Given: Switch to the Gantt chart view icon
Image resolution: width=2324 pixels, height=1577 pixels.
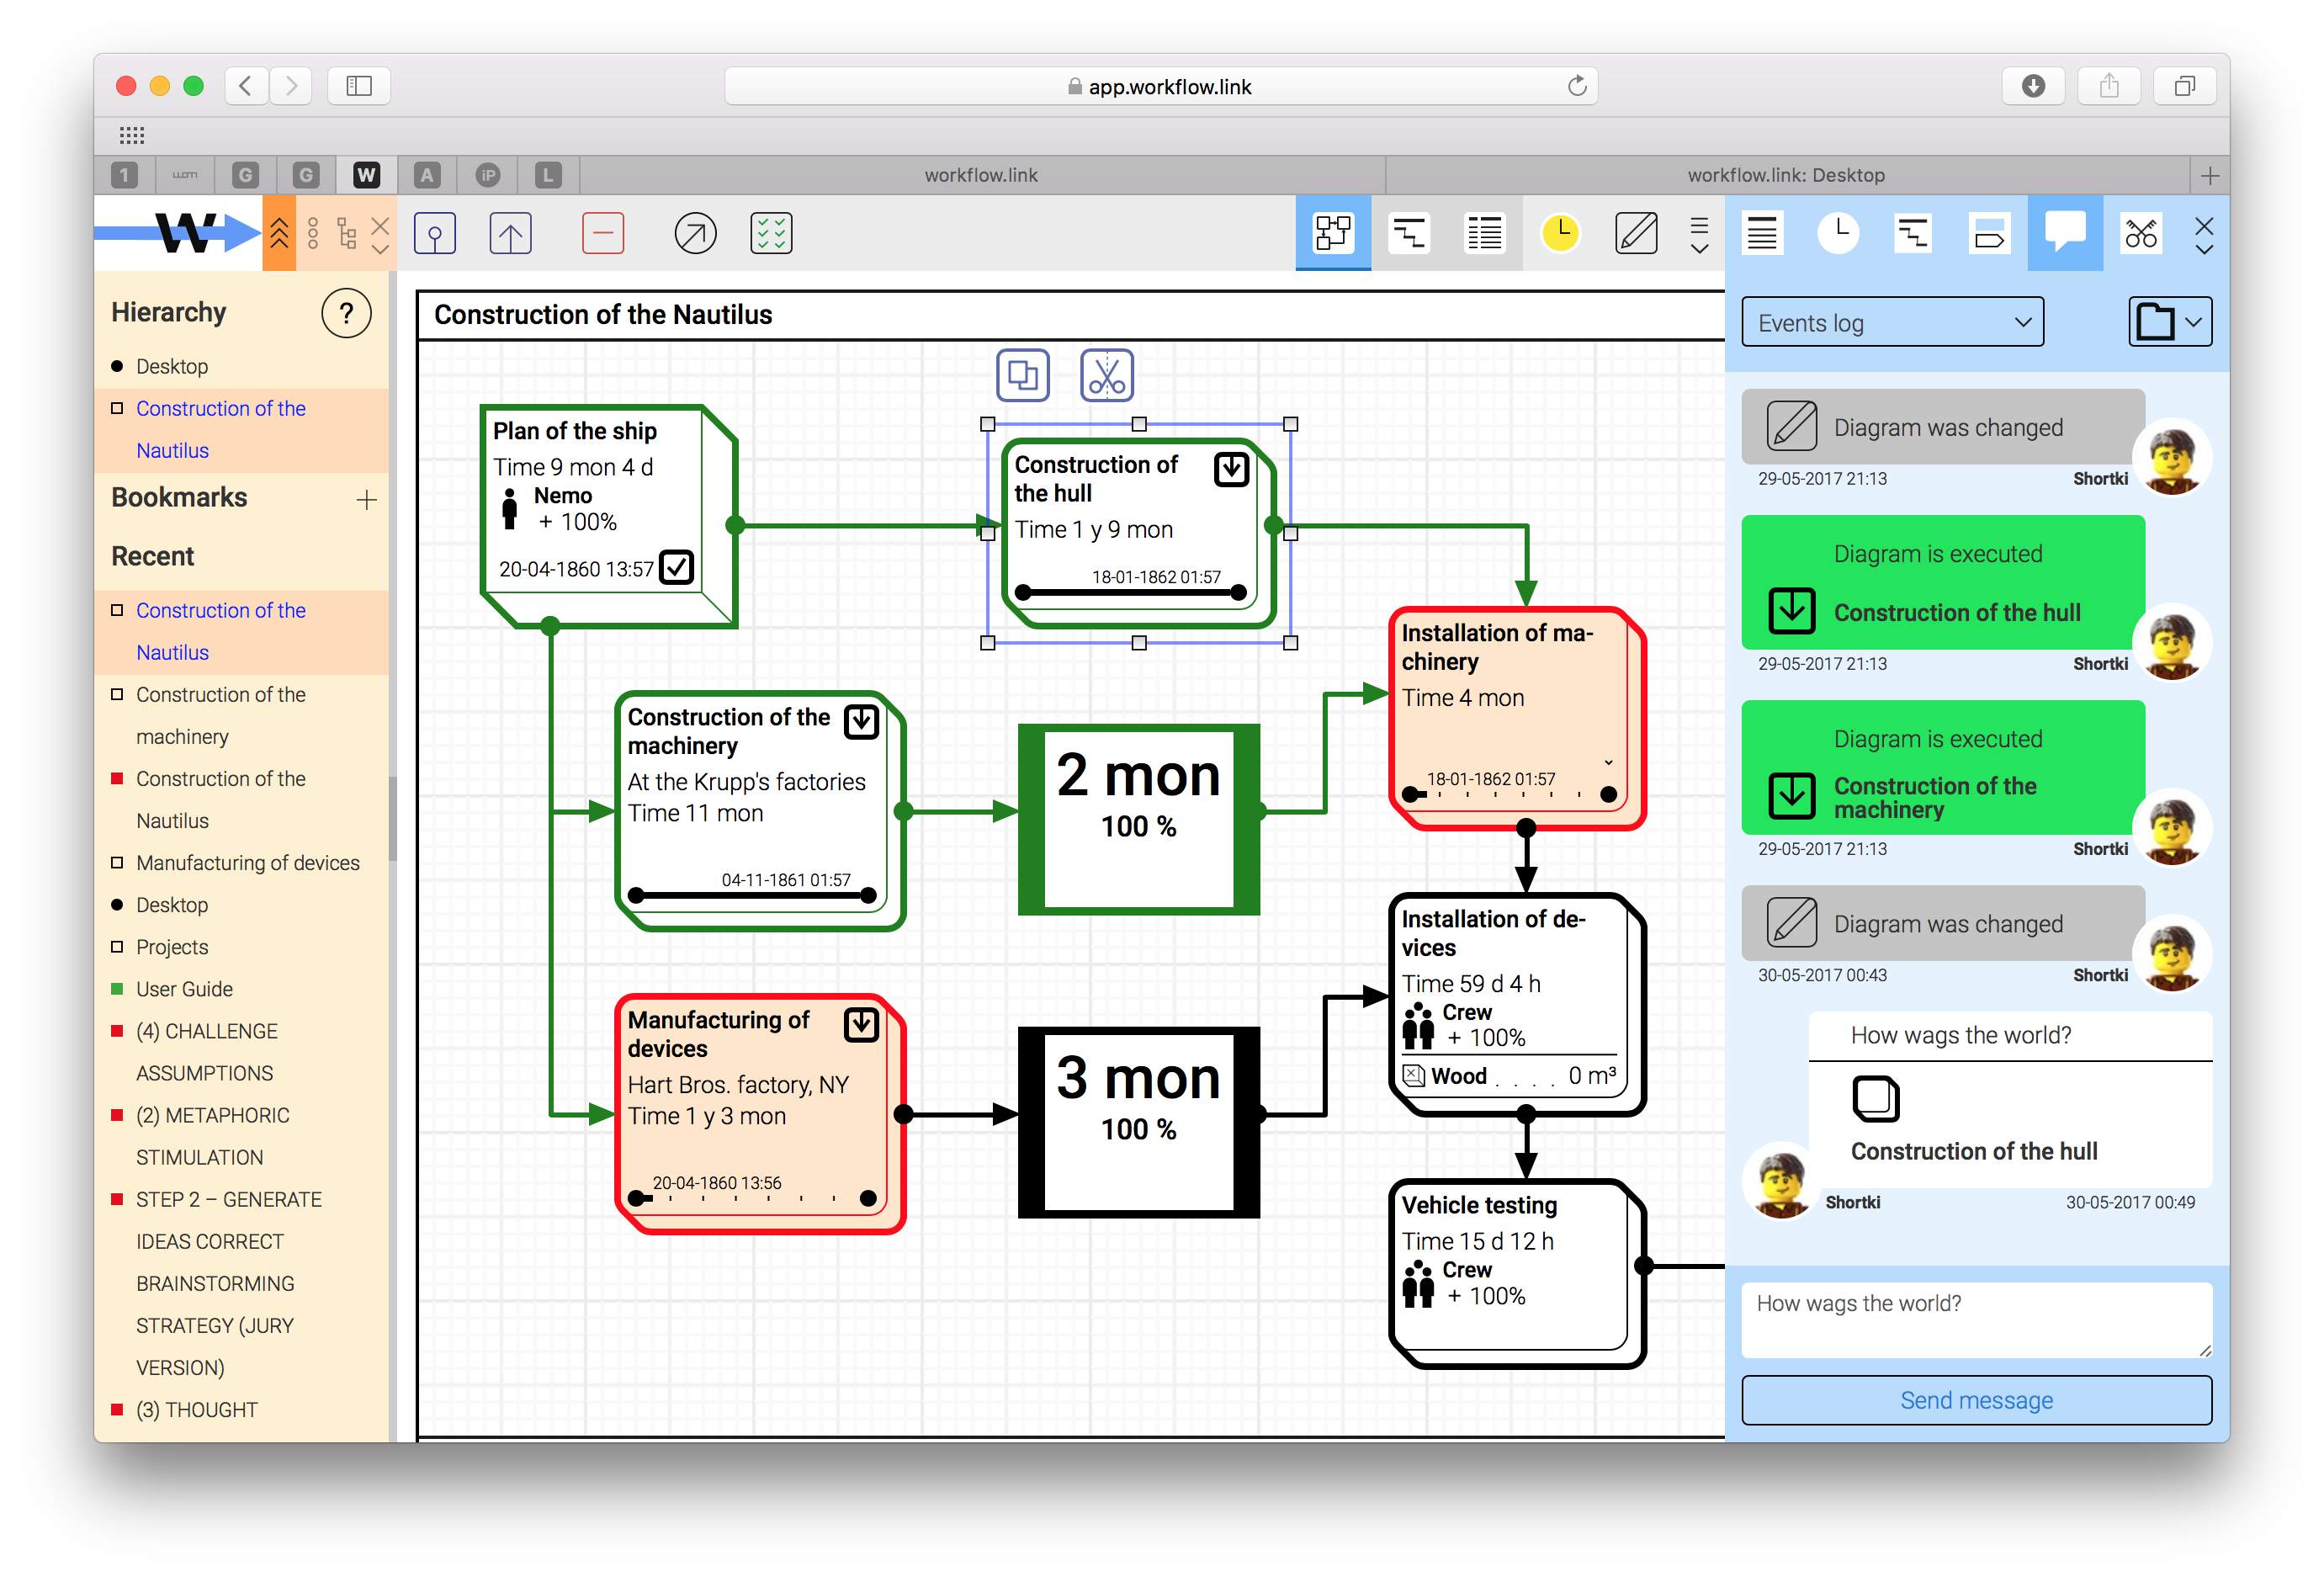Looking at the screenshot, I should [1409, 233].
